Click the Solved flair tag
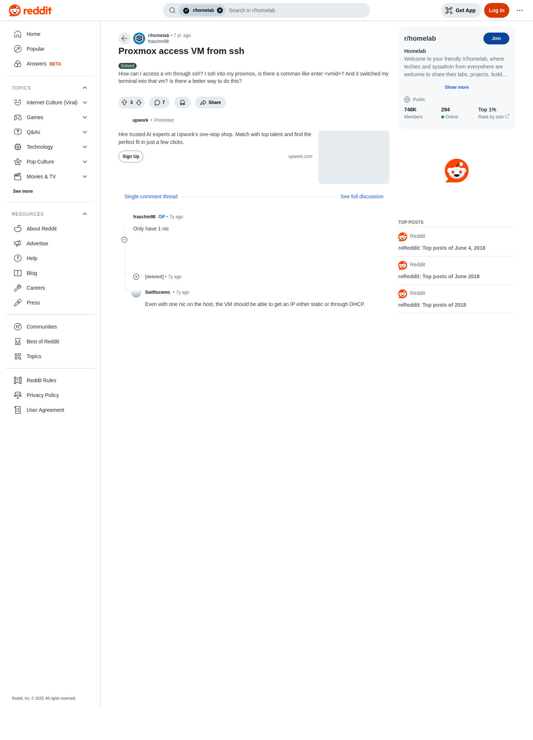Viewport: 533px width, 740px height. pos(127,66)
